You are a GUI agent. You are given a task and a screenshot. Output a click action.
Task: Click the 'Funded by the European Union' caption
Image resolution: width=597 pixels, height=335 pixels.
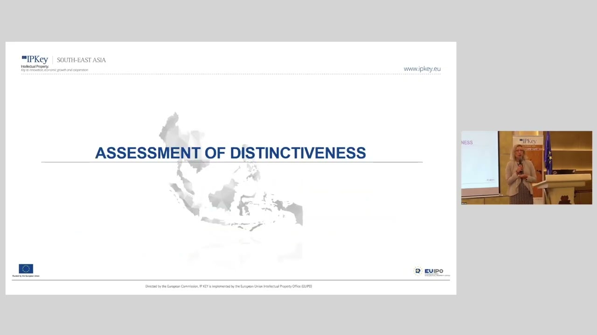pos(26,276)
